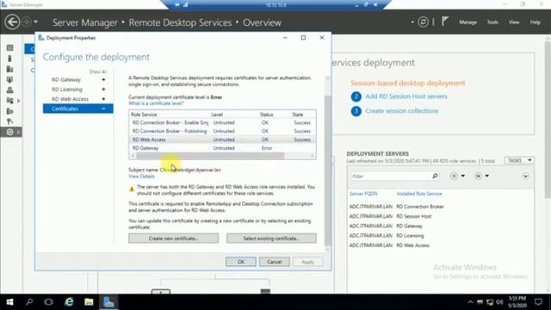Click the refresh icon in header
The image size is (551, 310).
423,22
